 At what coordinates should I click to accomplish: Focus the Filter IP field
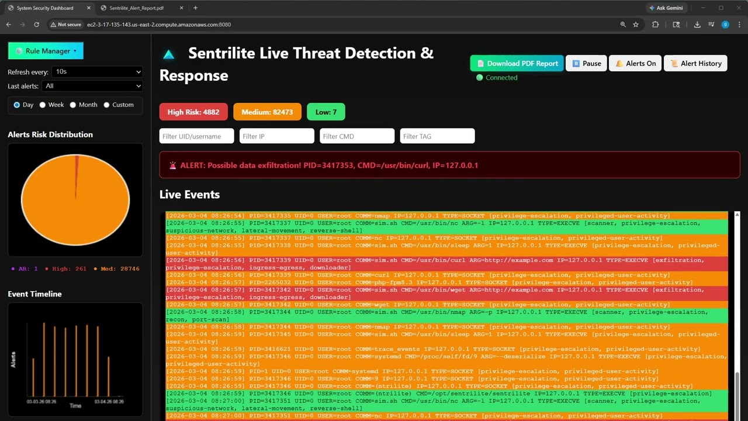(277, 136)
